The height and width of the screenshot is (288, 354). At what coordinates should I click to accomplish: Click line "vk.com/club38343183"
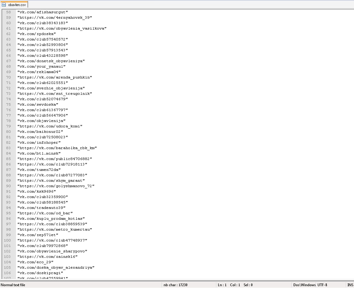pos(43,23)
